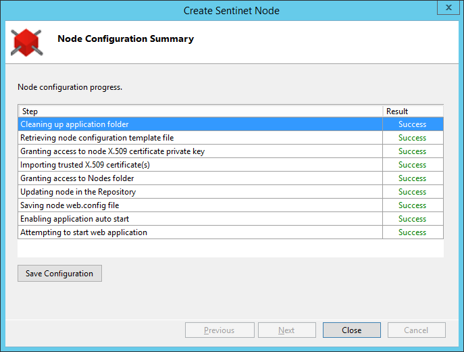Close the Create Sentinet Node window
The width and height of the screenshot is (464, 352).
click(448, 7)
